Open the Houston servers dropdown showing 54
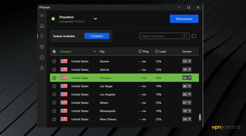This screenshot has height=136, width=246. click(187, 78)
